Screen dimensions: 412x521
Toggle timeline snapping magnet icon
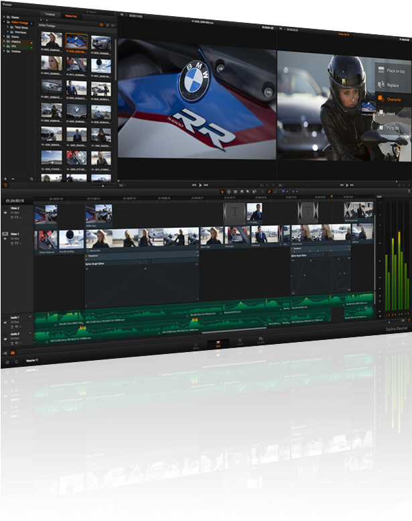click(x=263, y=191)
